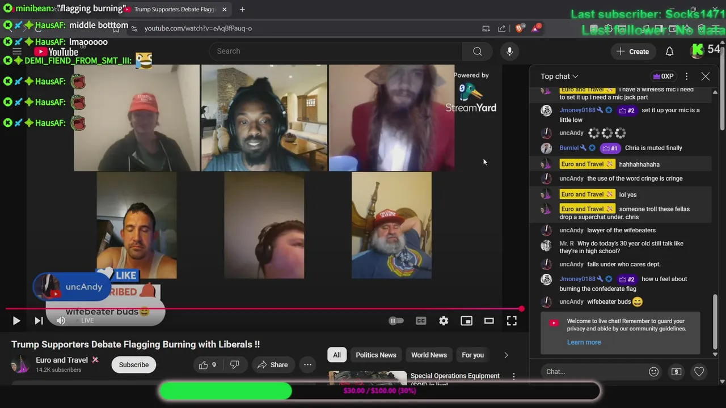Share this video

273,365
